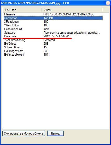The height and width of the screenshot is (145, 111).
Task: Click the 'Скопировать в буфер обмена' button
Action: [24, 134]
